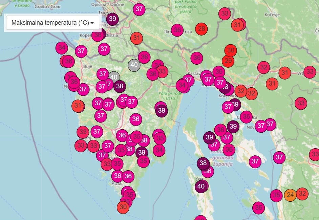Click the 37 marker left of Kraljevica's 39
Screen dimensions: 319x220
(x=228, y=107)
